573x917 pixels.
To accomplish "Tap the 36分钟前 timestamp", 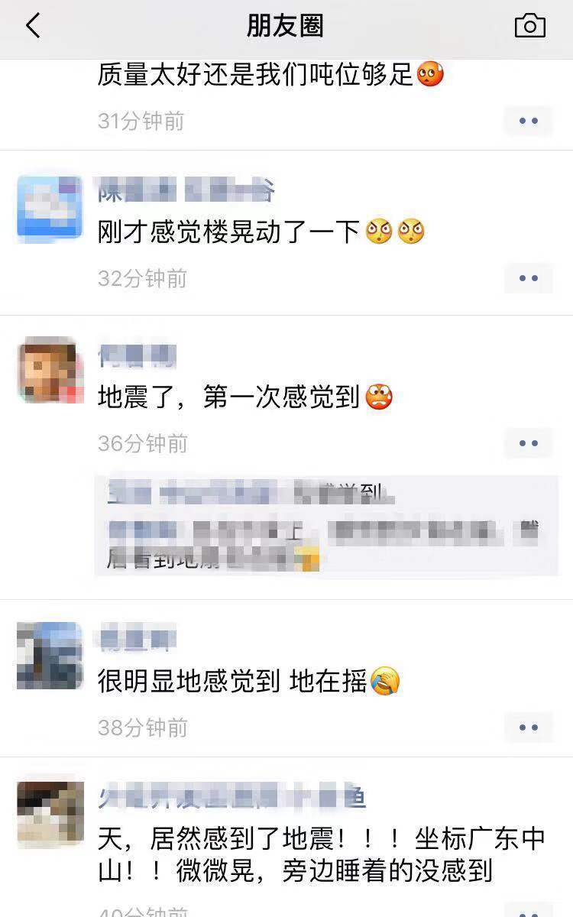I will (x=143, y=443).
